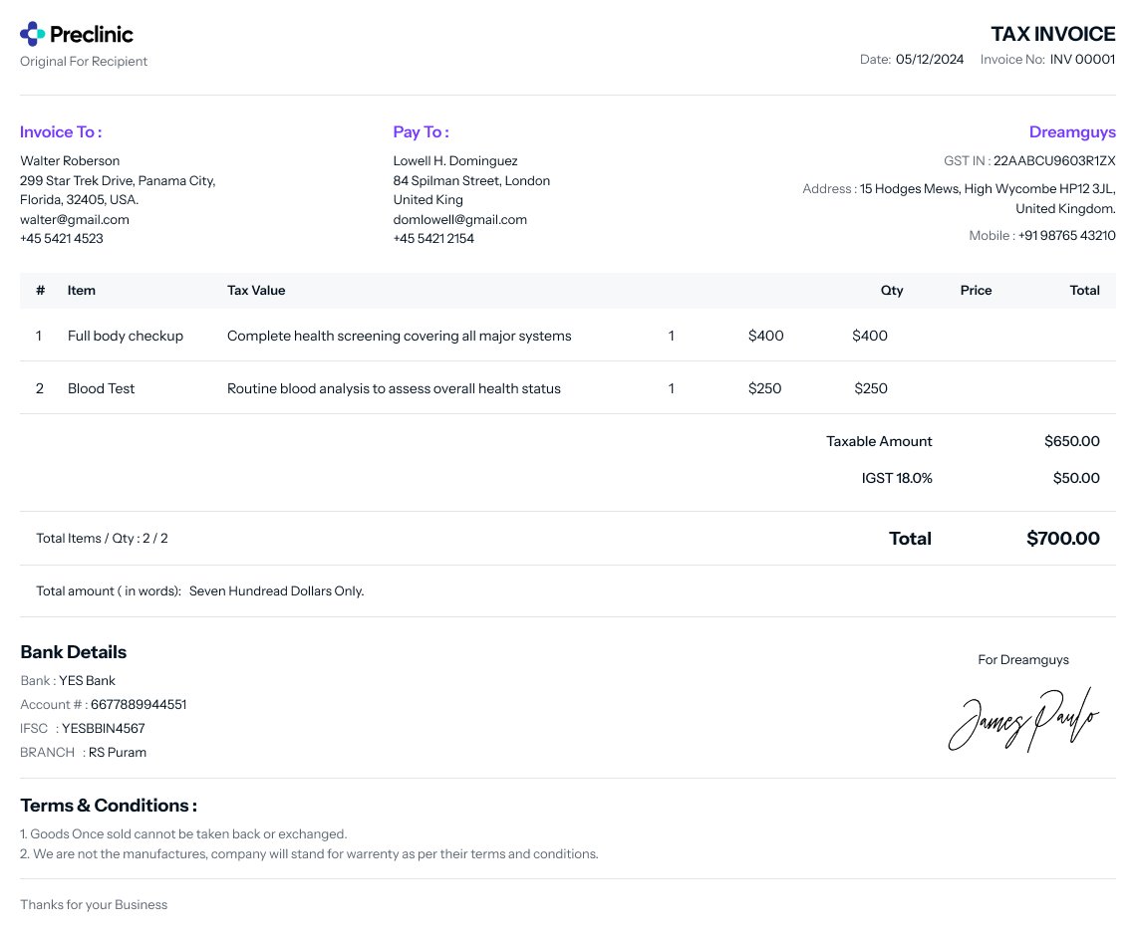
Task: Click the invoice date 05/12/2024
Action: (x=929, y=59)
